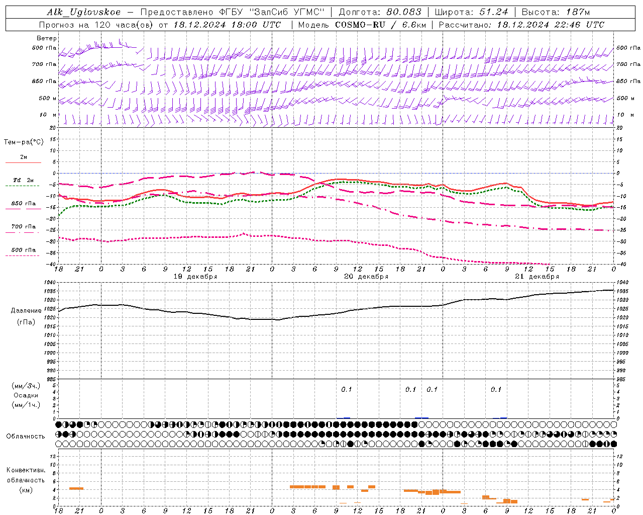
Task: Select the right temperature axis value "-25"
Action: [x=622, y=230]
